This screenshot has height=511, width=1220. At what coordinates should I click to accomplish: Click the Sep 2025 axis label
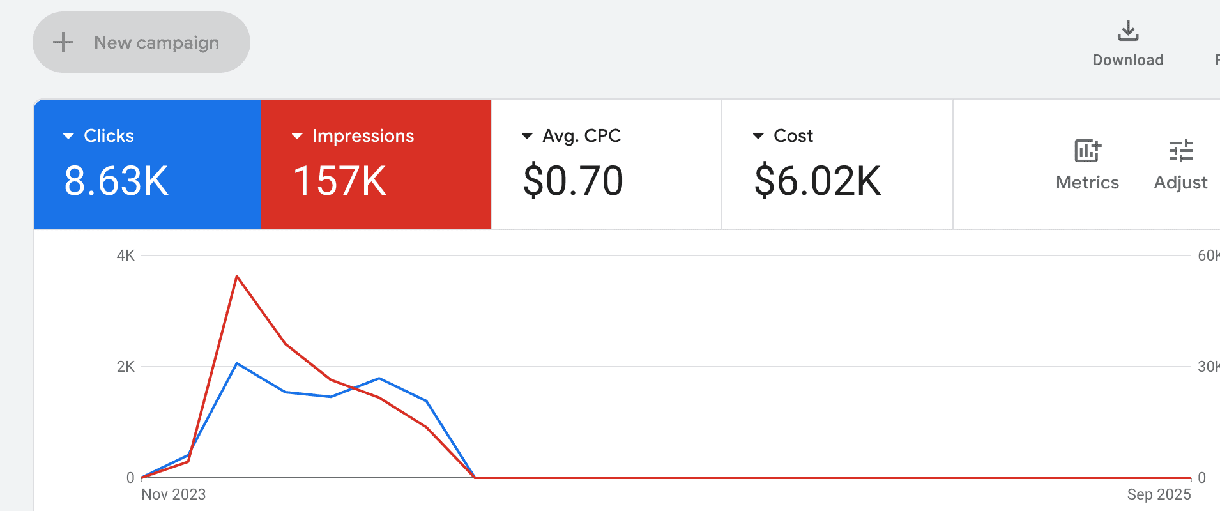pos(1159,494)
